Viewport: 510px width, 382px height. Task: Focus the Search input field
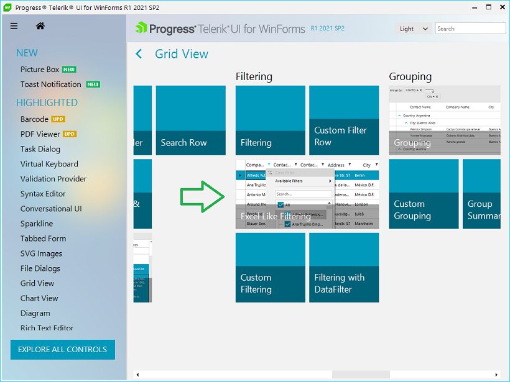coord(470,29)
